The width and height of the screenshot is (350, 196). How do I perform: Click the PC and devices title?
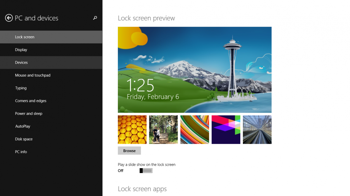point(36,18)
